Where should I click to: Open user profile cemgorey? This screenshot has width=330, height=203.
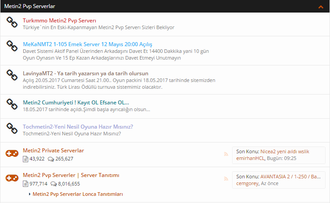point(247,183)
